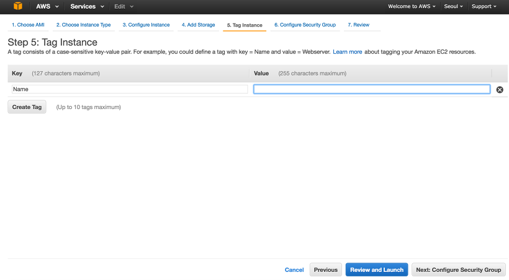This screenshot has width=509, height=280.
Task: Go to step 2. Choose Instance Type
Action: [x=83, y=25]
